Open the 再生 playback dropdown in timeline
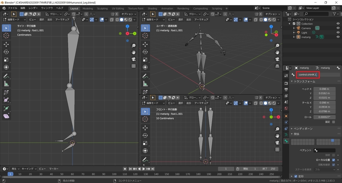342x183 pixels. point(15,169)
